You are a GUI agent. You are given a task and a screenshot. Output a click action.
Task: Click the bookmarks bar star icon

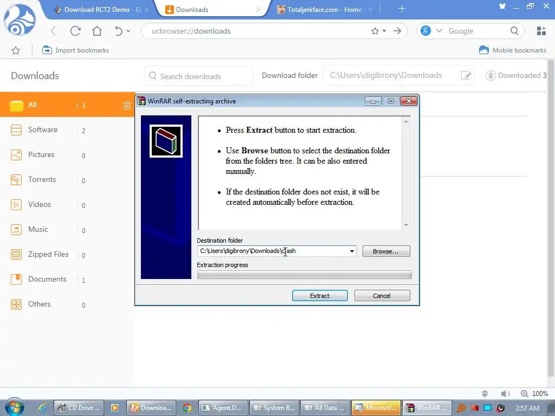coord(16,50)
